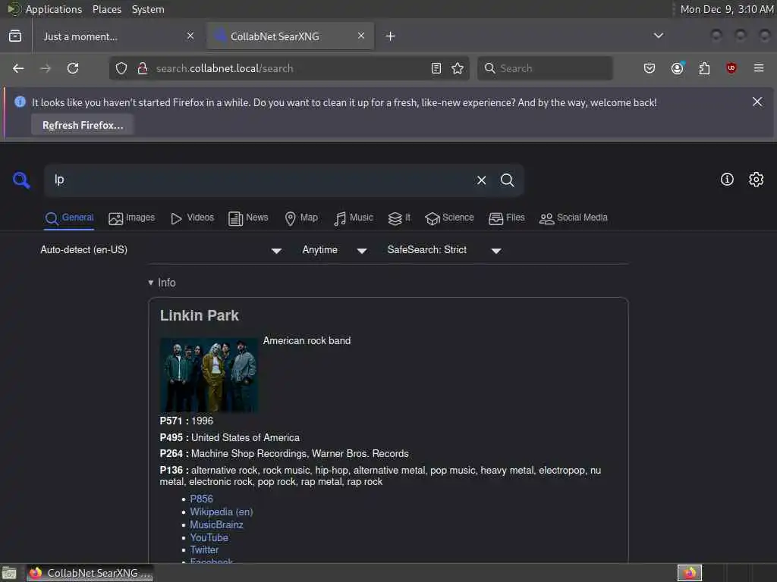Open the extensions puzzle icon
The width and height of the screenshot is (777, 582).
pyautogui.click(x=704, y=68)
